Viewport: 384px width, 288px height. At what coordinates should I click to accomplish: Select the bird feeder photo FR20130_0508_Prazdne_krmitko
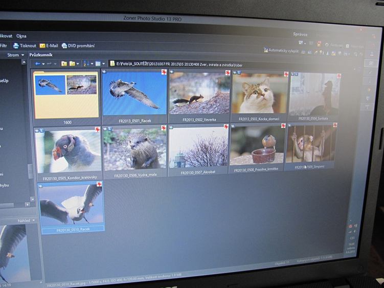point(257,145)
